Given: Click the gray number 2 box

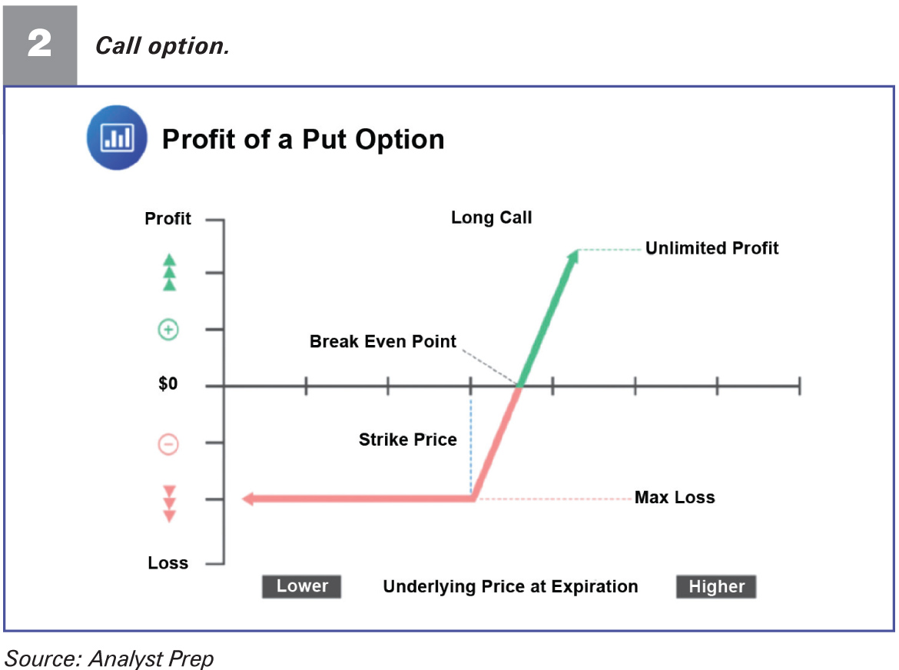Looking at the screenshot, I should (40, 45).
